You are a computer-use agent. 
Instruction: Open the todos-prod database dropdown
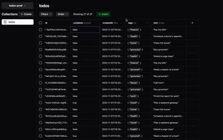17,6
